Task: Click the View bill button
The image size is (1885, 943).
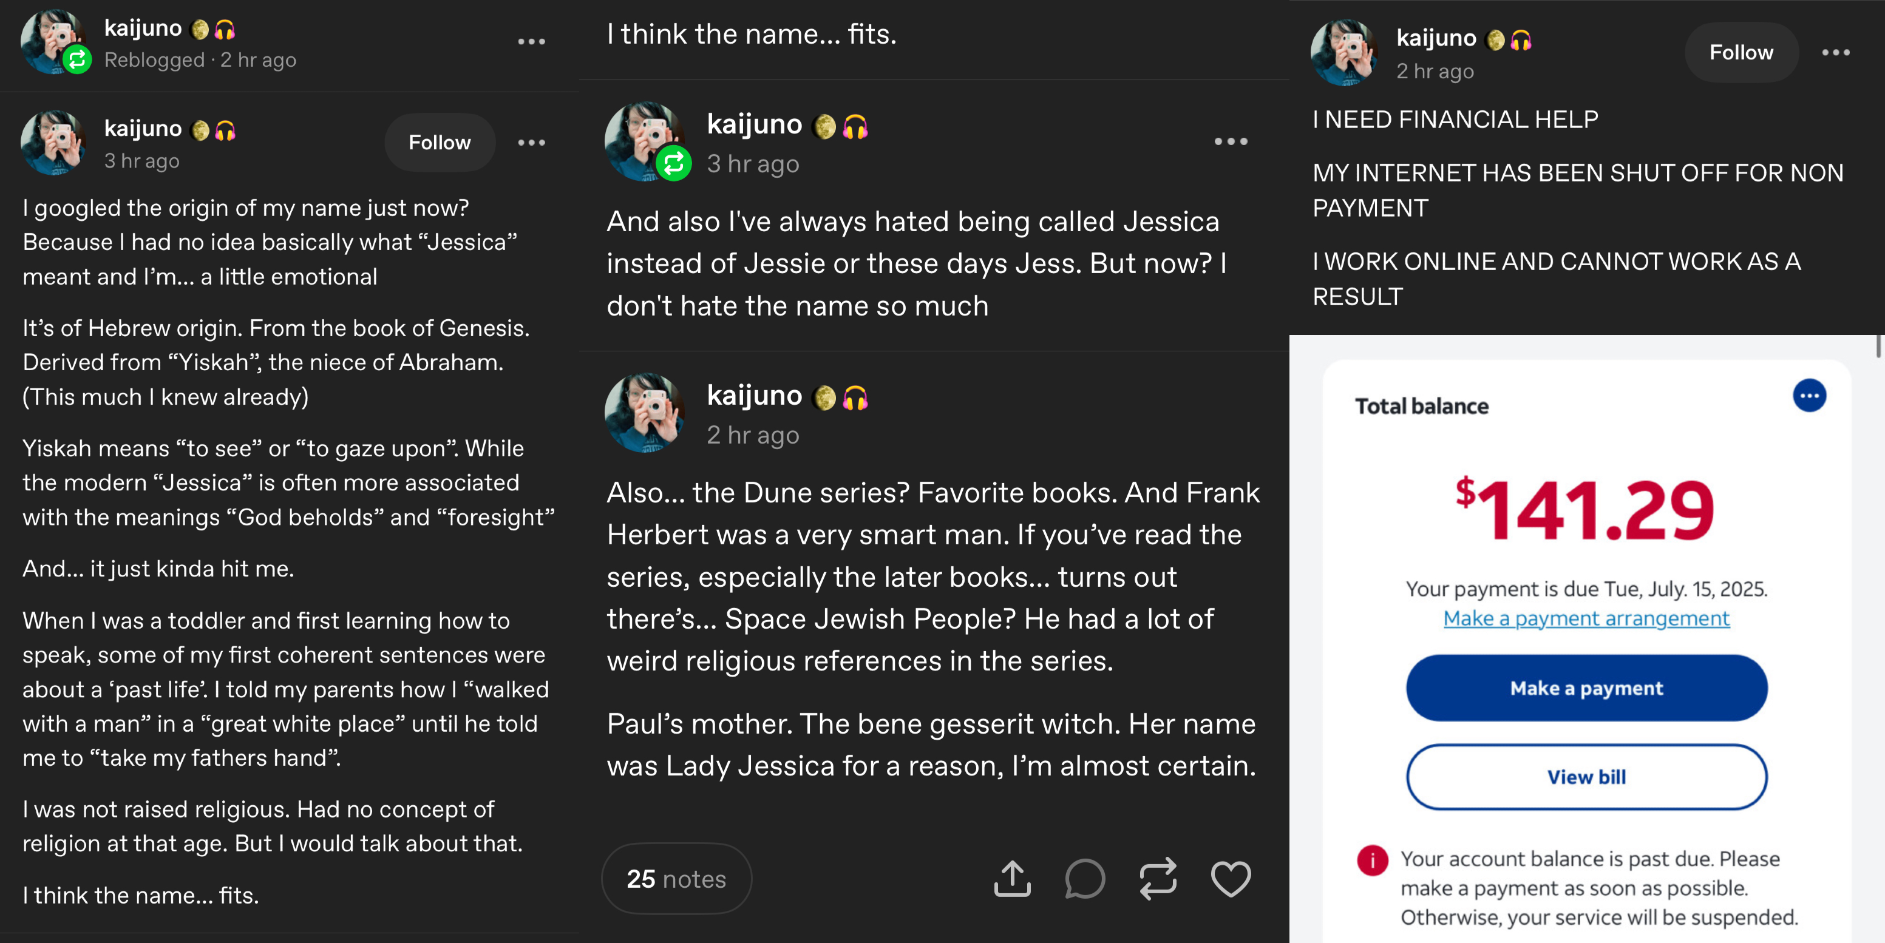Action: click(x=1586, y=777)
